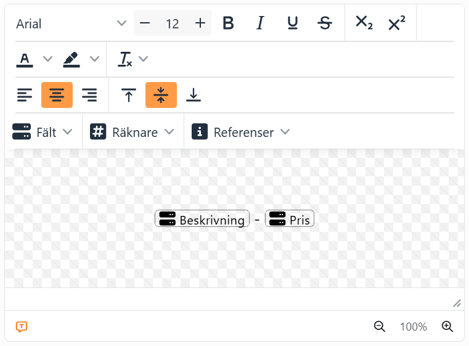Increase font size with plus button
Screen dimensions: 469x346
click(200, 23)
